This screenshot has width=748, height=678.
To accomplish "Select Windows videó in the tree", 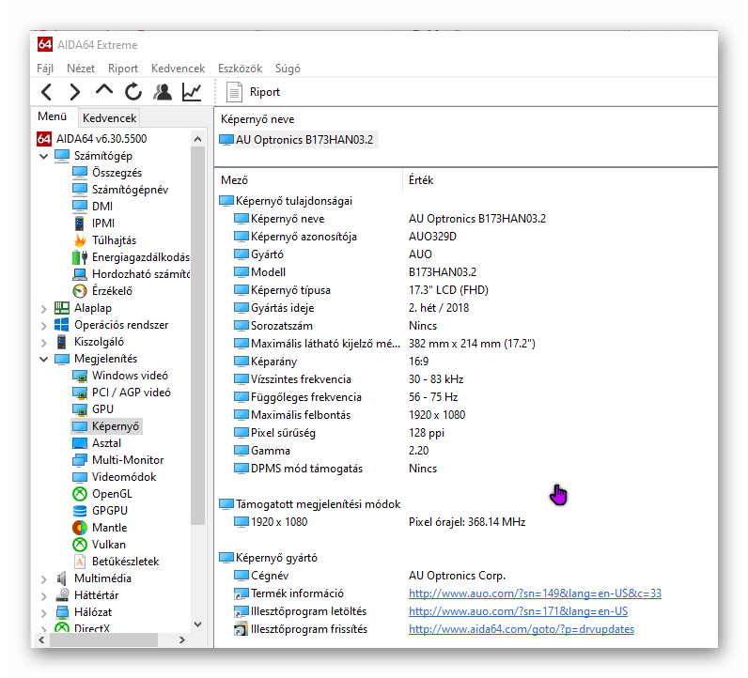I will 130,376.
